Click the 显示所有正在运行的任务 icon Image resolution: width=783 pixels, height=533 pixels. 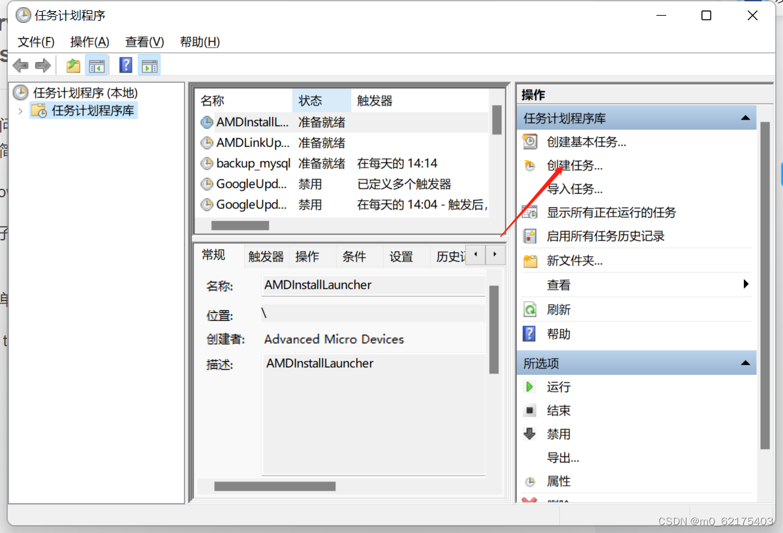coord(530,212)
